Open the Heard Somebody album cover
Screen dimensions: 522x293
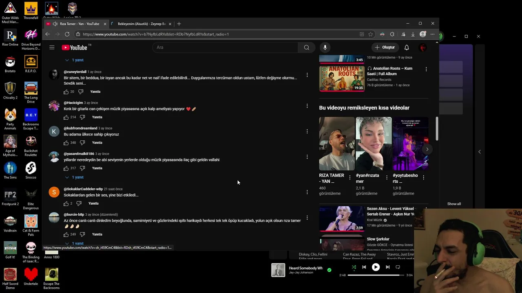click(278, 270)
